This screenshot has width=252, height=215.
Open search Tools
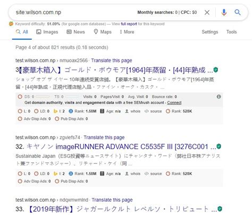[231, 32]
